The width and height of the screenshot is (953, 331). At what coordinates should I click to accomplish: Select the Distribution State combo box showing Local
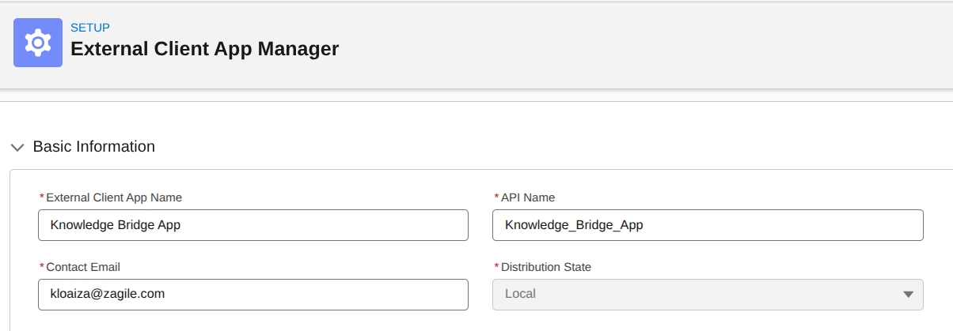[x=708, y=294]
